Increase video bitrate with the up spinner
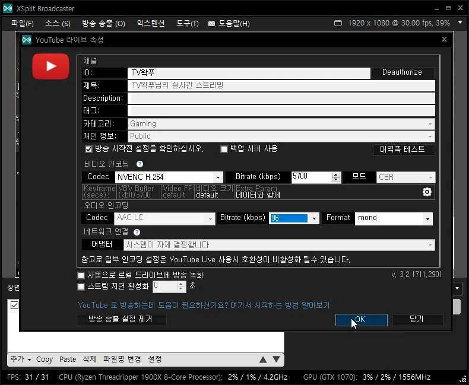Viewport: 469px width, 385px height. pyautogui.click(x=336, y=174)
